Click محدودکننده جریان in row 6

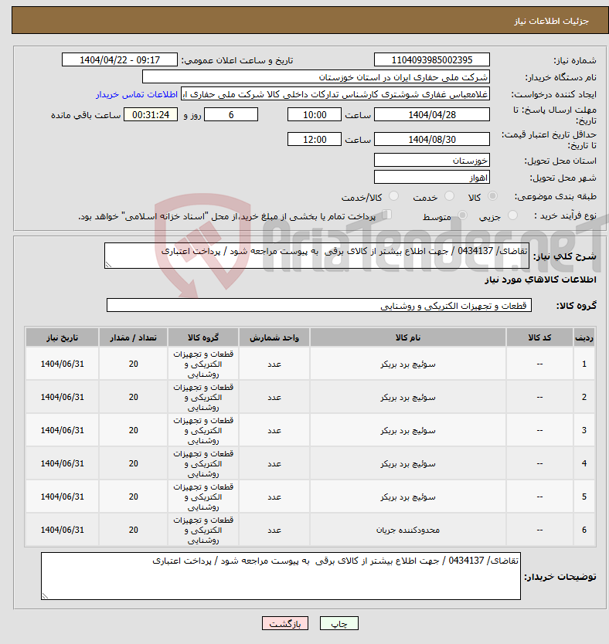pyautogui.click(x=407, y=530)
